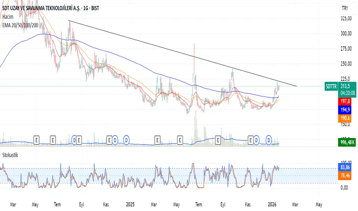Click the 213,5 last price label
This screenshot has width=358, height=211.
pos(345,86)
